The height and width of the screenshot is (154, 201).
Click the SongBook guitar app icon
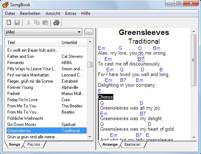(x=5, y=5)
